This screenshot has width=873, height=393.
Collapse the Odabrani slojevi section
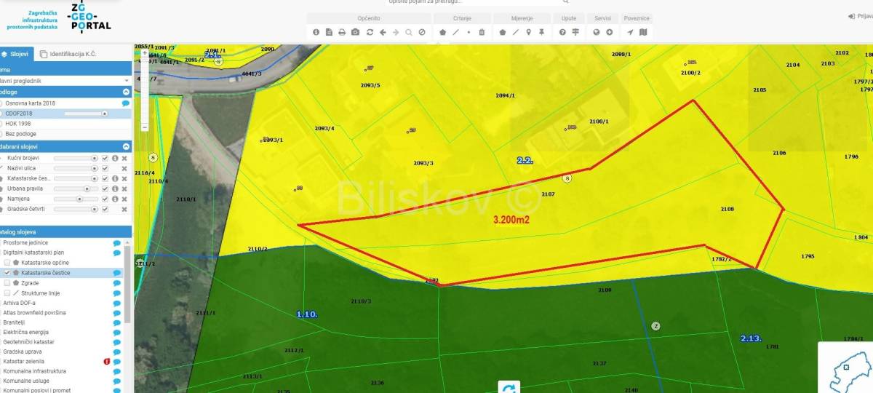pos(126,146)
